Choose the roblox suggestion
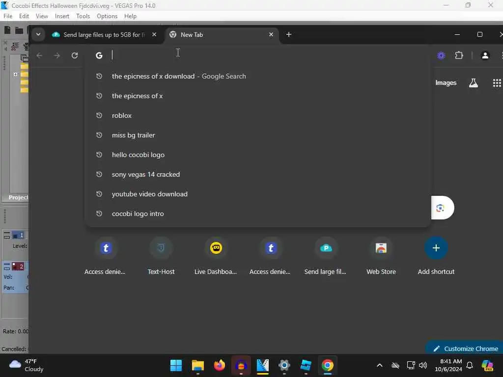 click(x=257, y=115)
